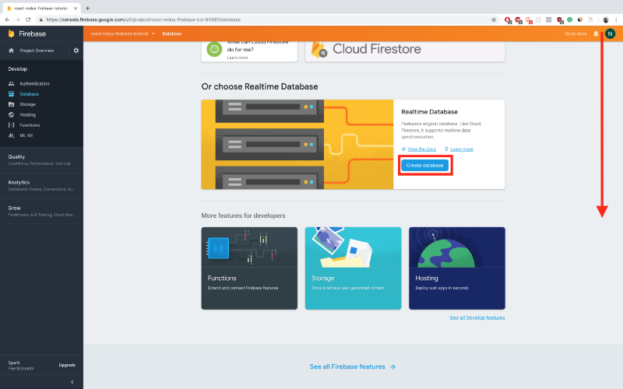Collapse the sidebar with chevron

[x=72, y=382]
